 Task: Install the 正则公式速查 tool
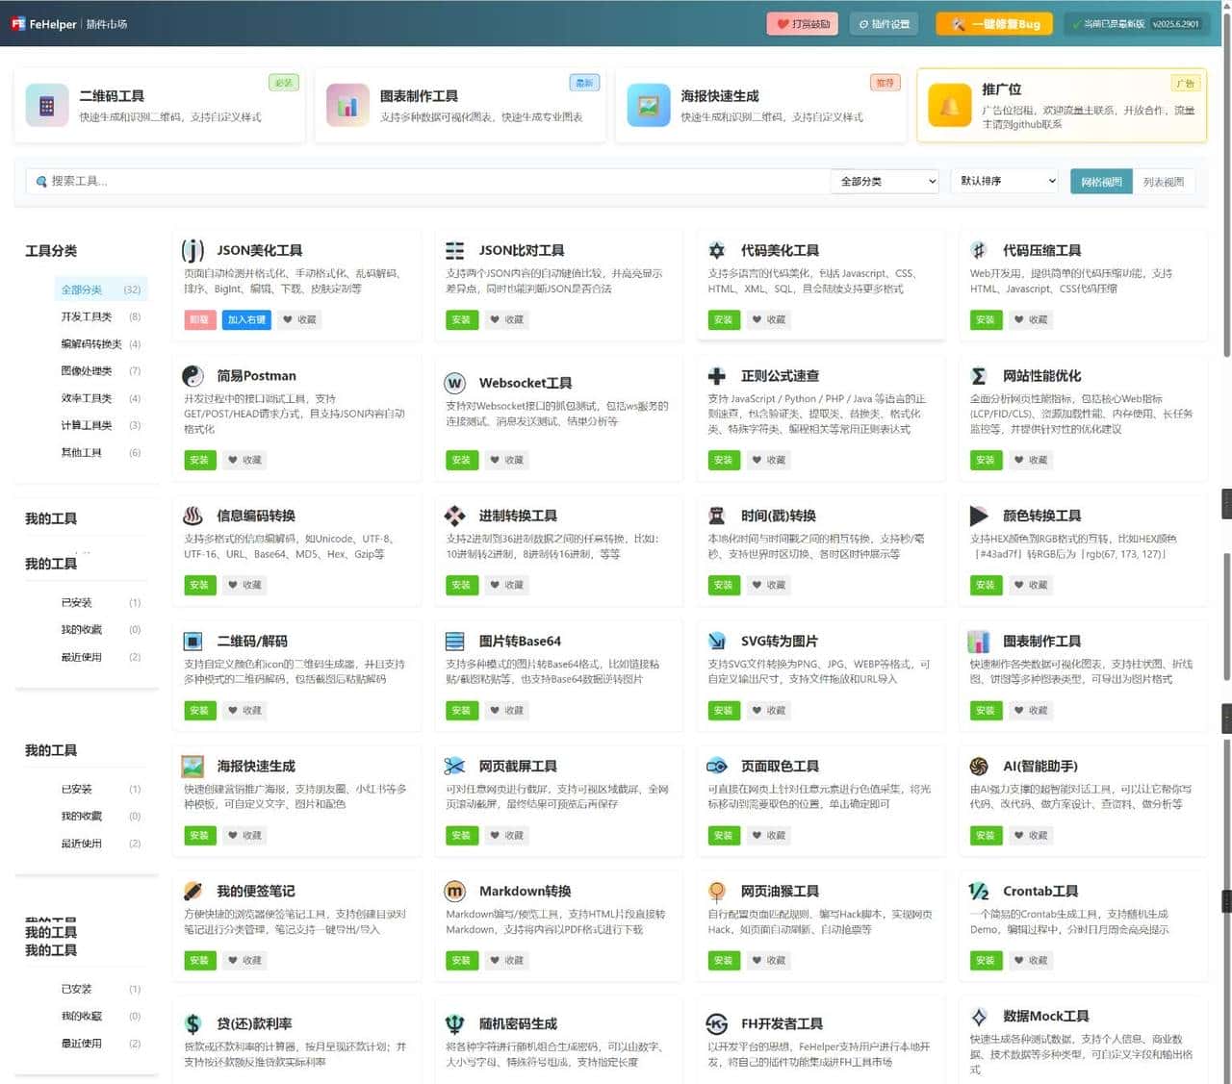pyautogui.click(x=723, y=460)
